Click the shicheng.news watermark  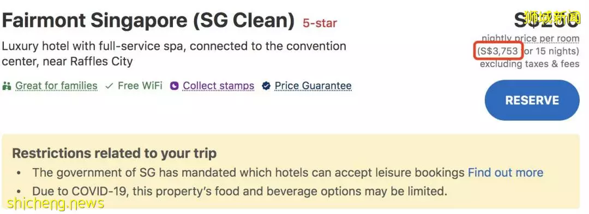(55, 204)
